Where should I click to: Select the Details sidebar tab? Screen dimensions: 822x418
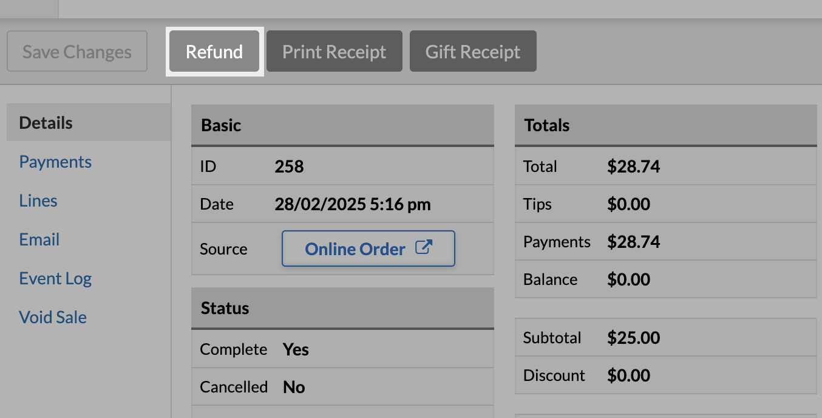(x=89, y=123)
